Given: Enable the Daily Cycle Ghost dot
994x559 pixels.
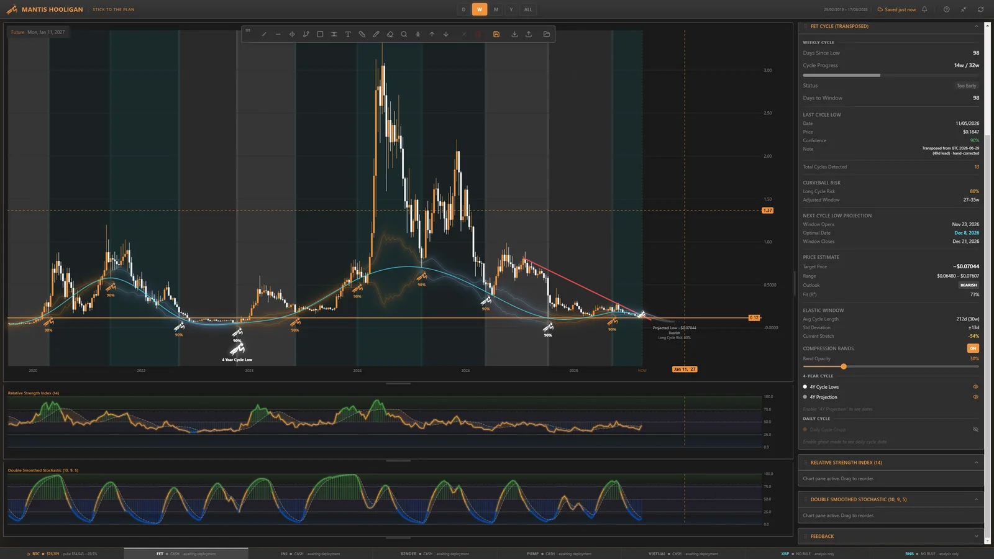Looking at the screenshot, I should [805, 430].
